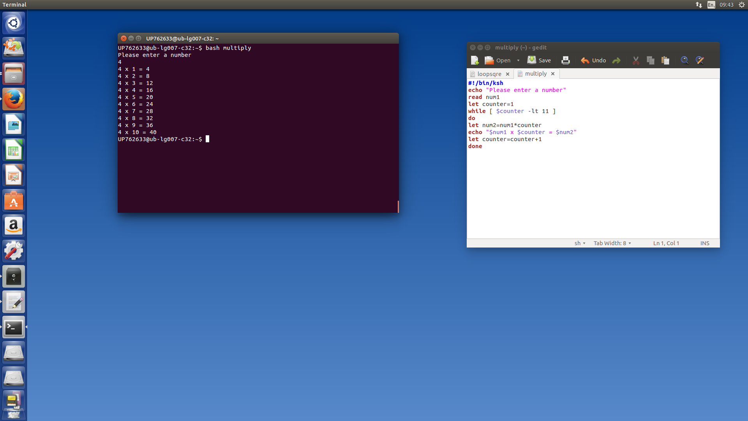Launch LibreOffice Writer from launcher

(14, 124)
